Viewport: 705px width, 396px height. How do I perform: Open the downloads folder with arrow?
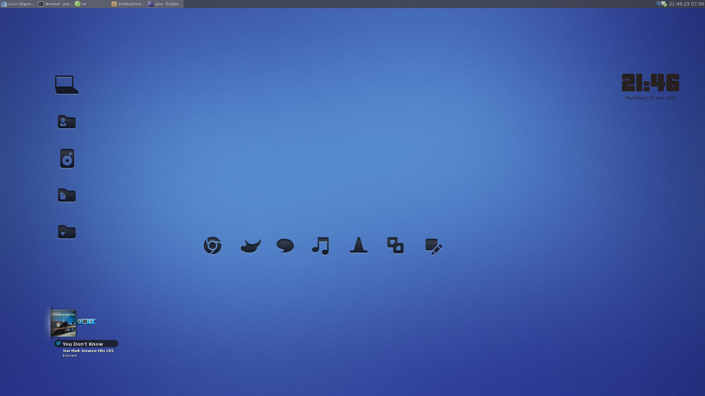[x=66, y=232]
